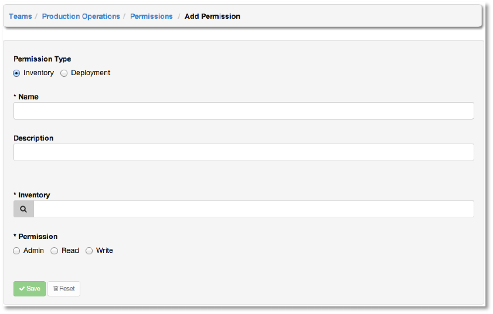Open Production Operations breadcrumb link
This screenshot has height=314, width=493.
[81, 16]
